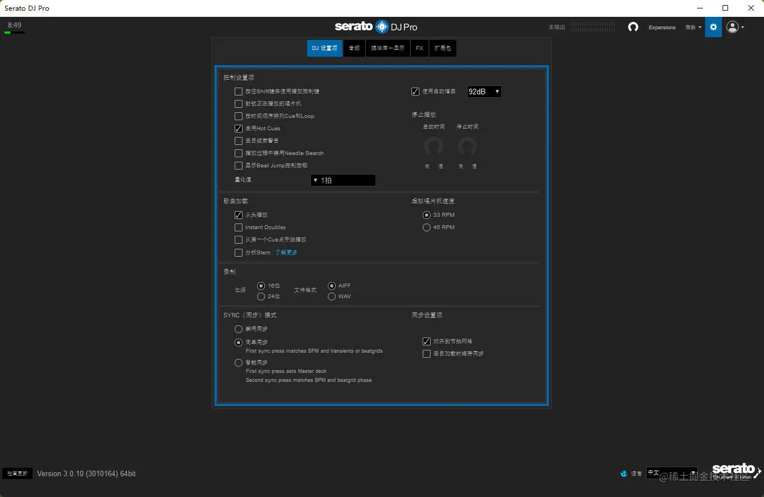Enable 分析Stem checkbox

tap(239, 253)
